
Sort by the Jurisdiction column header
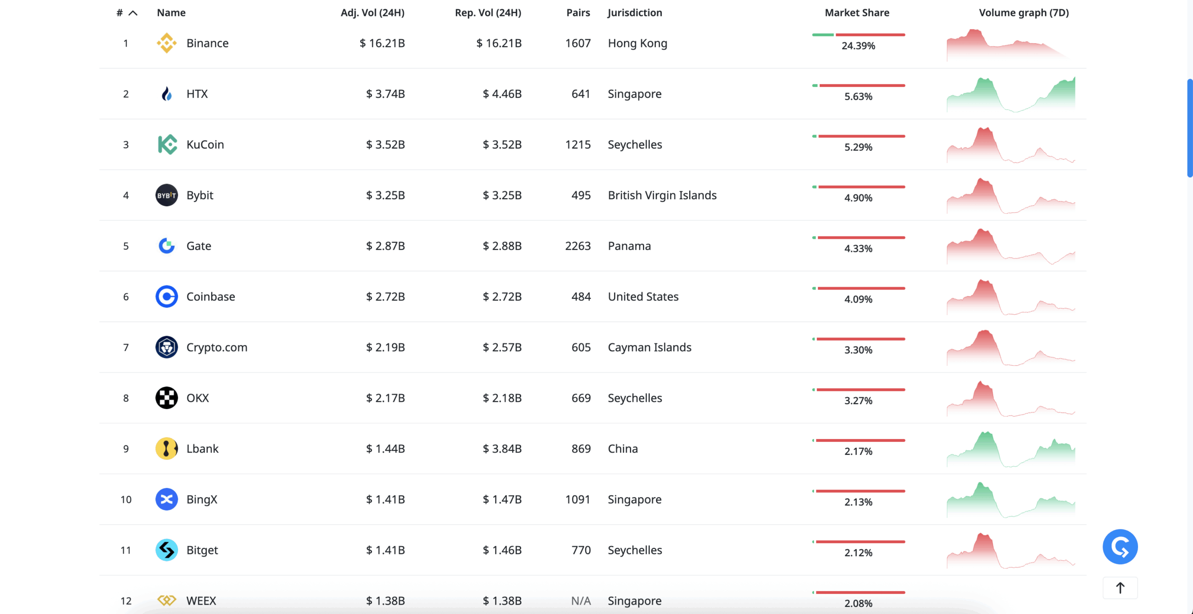pos(635,13)
